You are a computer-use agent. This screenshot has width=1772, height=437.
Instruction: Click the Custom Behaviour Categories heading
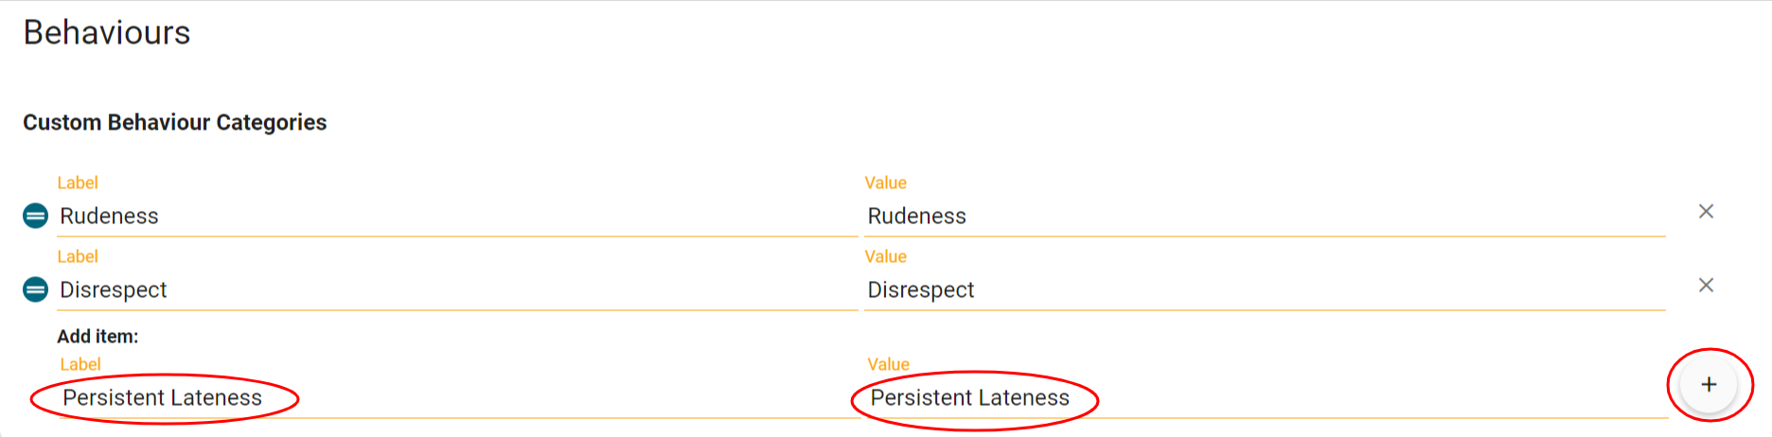point(175,123)
